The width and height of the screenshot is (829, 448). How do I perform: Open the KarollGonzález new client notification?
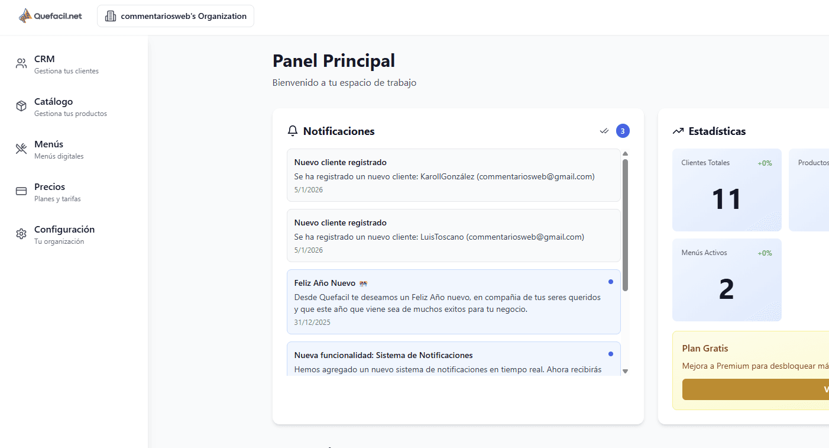pyautogui.click(x=454, y=175)
